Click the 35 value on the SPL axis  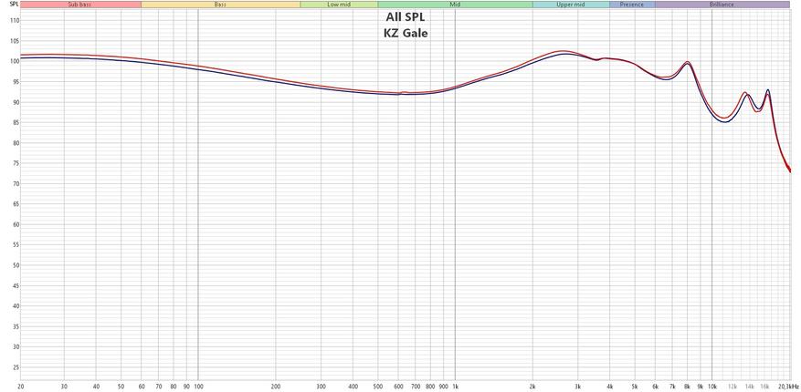(x=16, y=326)
